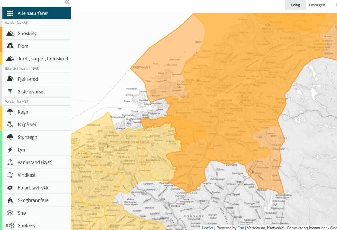This screenshot has height=230, width=337.
Task: Select the Regn umbrella icon
Action: click(x=10, y=112)
